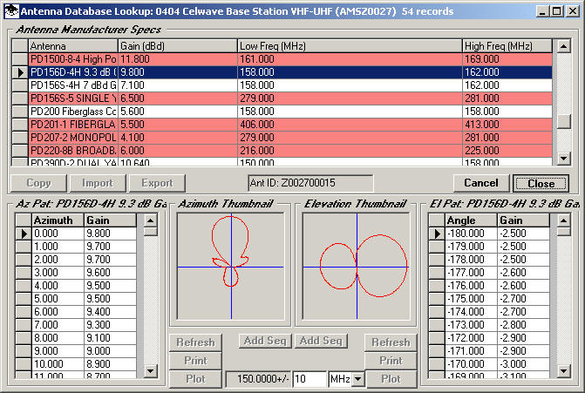Click the 11.800 gain cell

click(x=178, y=59)
